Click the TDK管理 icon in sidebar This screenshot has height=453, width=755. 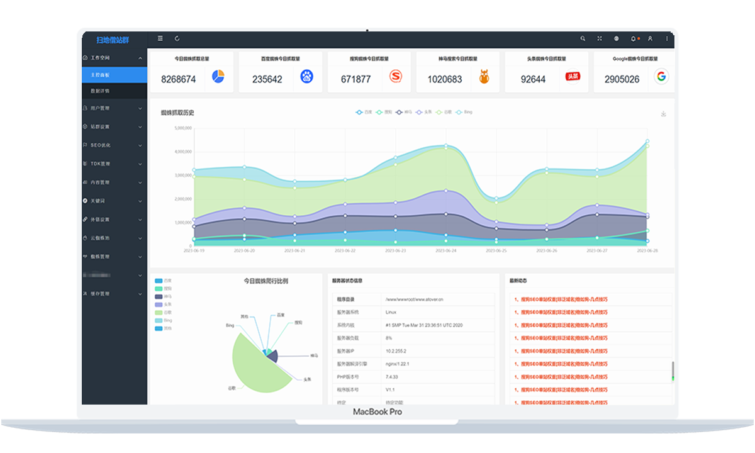coord(86,164)
